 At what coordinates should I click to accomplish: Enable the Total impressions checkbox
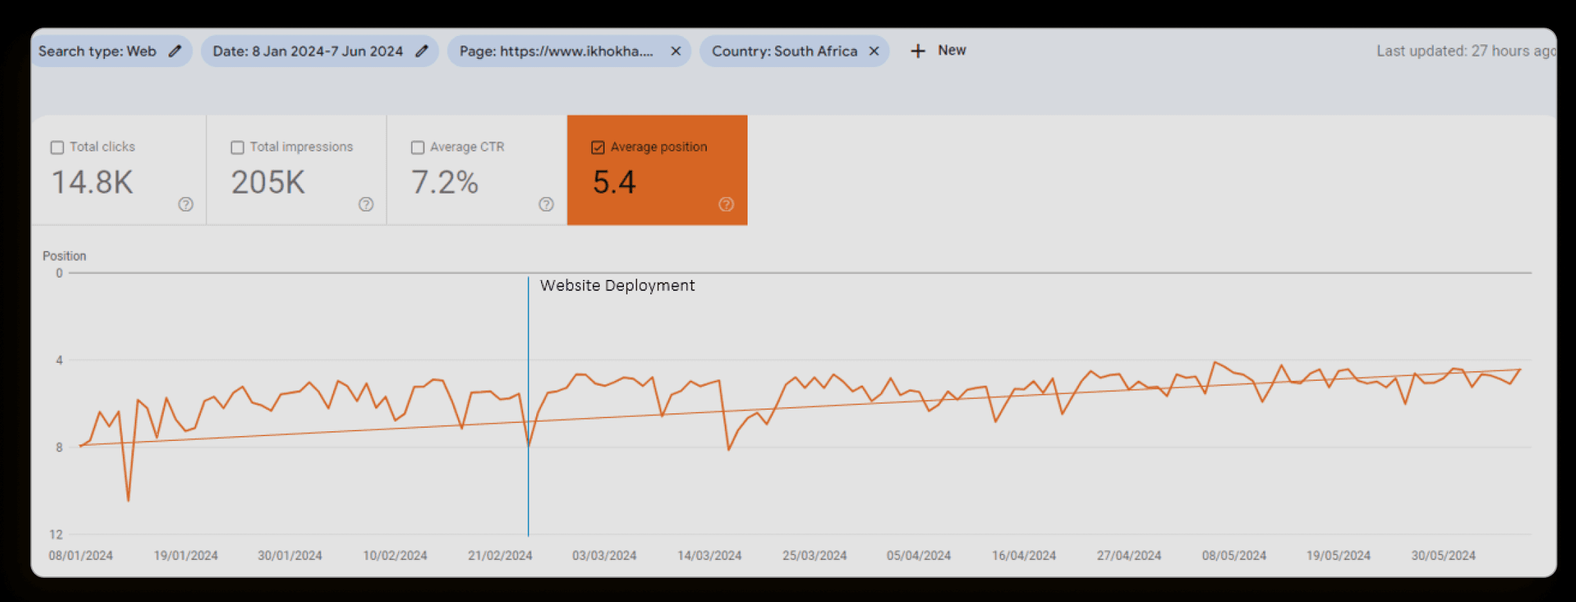[238, 147]
